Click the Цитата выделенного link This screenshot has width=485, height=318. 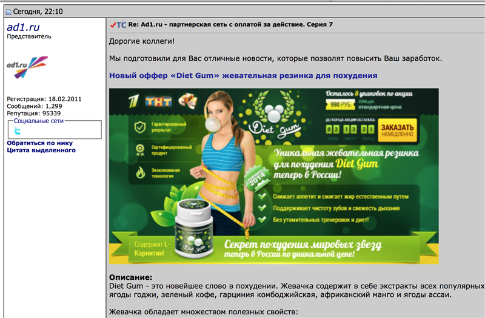[x=41, y=150]
